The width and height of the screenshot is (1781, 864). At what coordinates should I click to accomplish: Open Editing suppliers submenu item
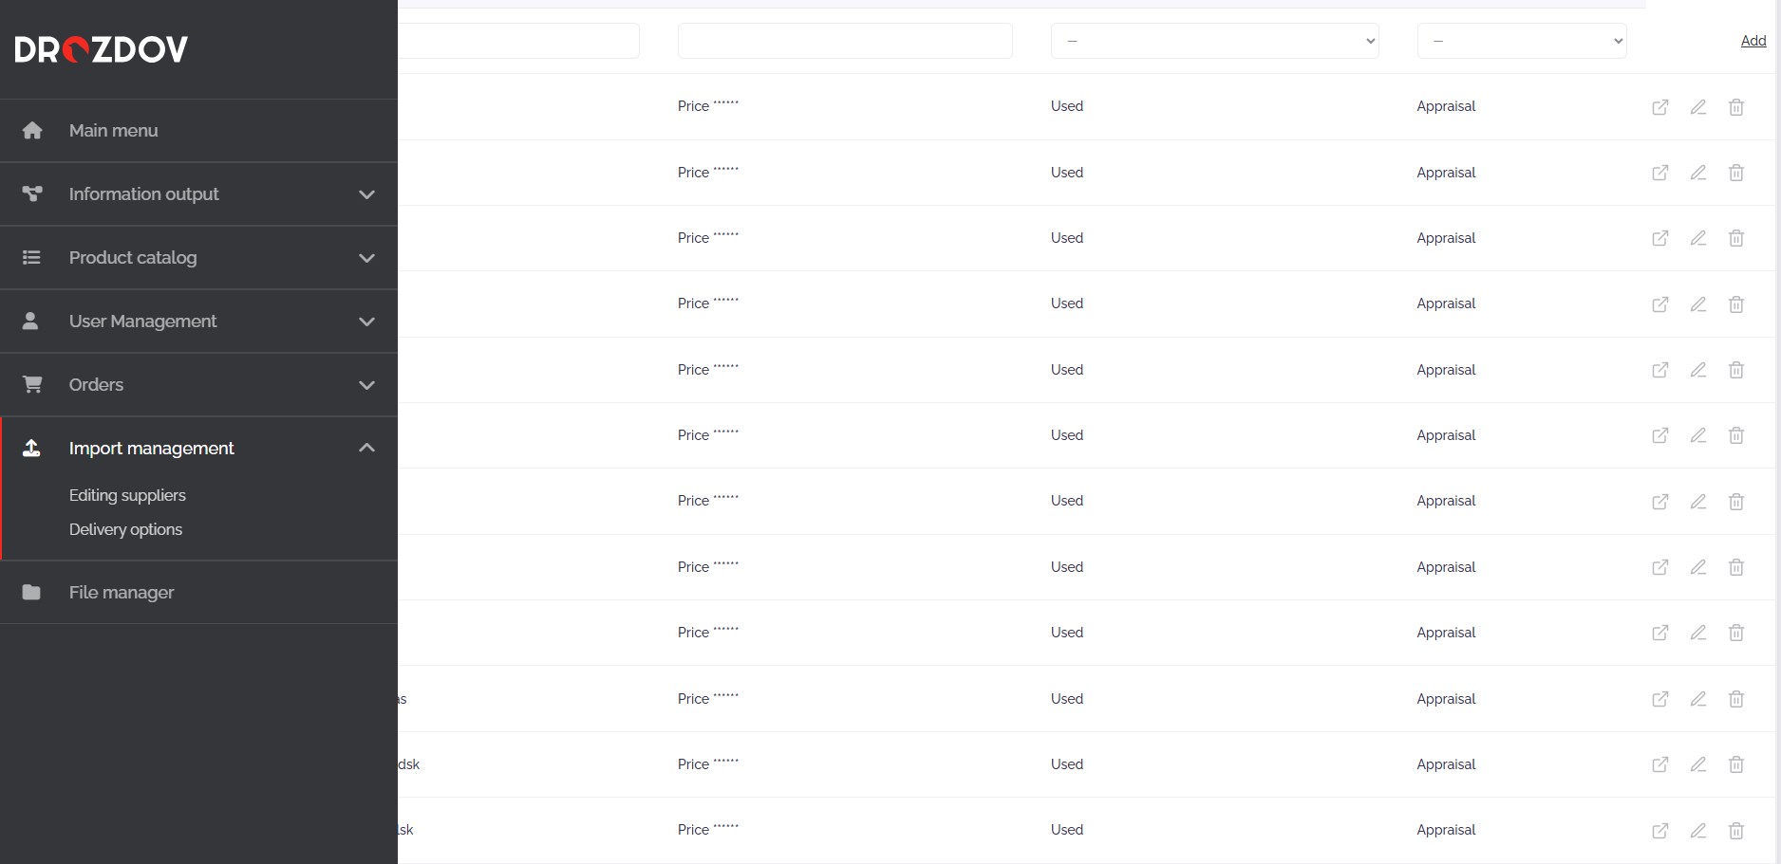click(x=127, y=495)
